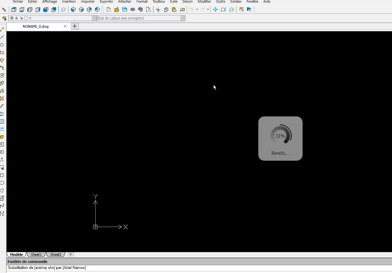The width and height of the screenshot is (392, 273).
Task: Choose the first blue shaded cube icon
Action: tap(73, 10)
